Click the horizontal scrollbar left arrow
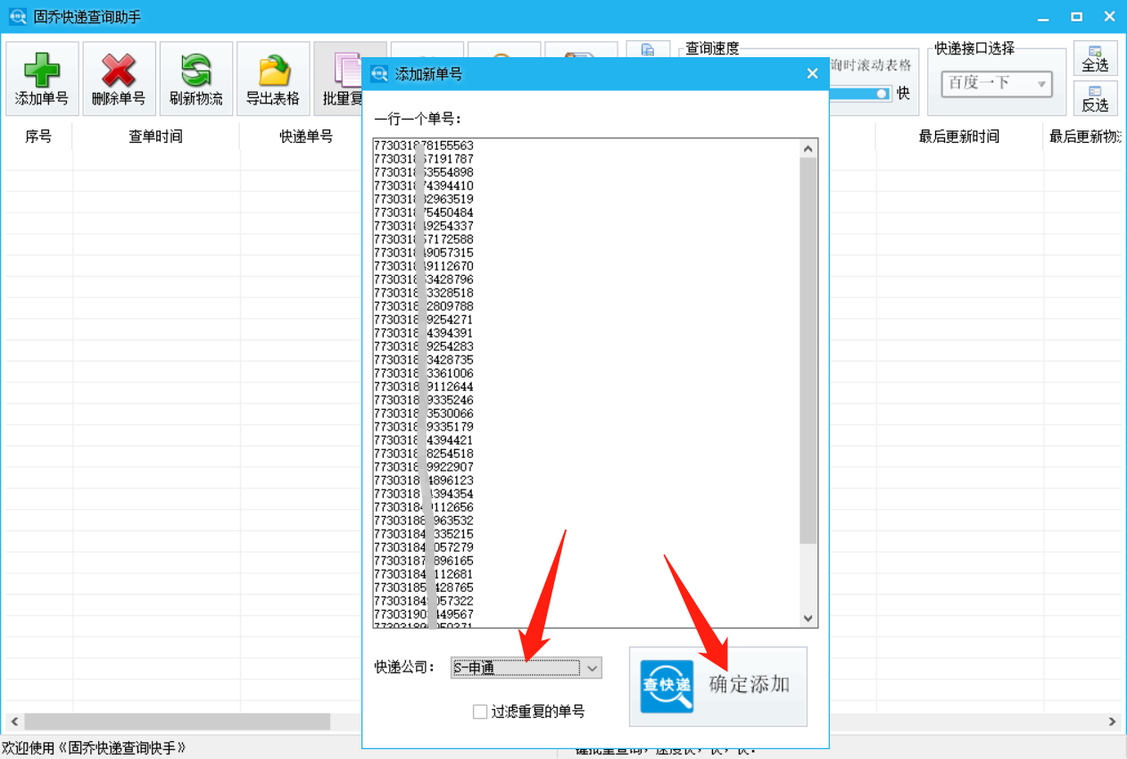The image size is (1127, 759). (x=12, y=721)
